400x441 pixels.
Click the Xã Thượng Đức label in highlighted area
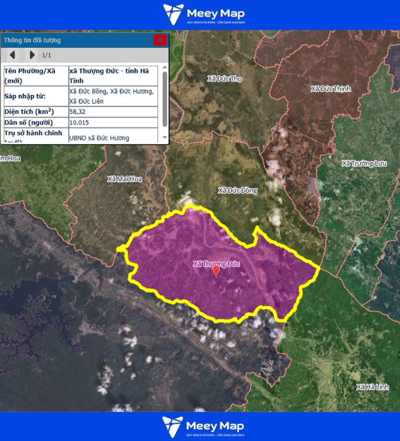216,263
